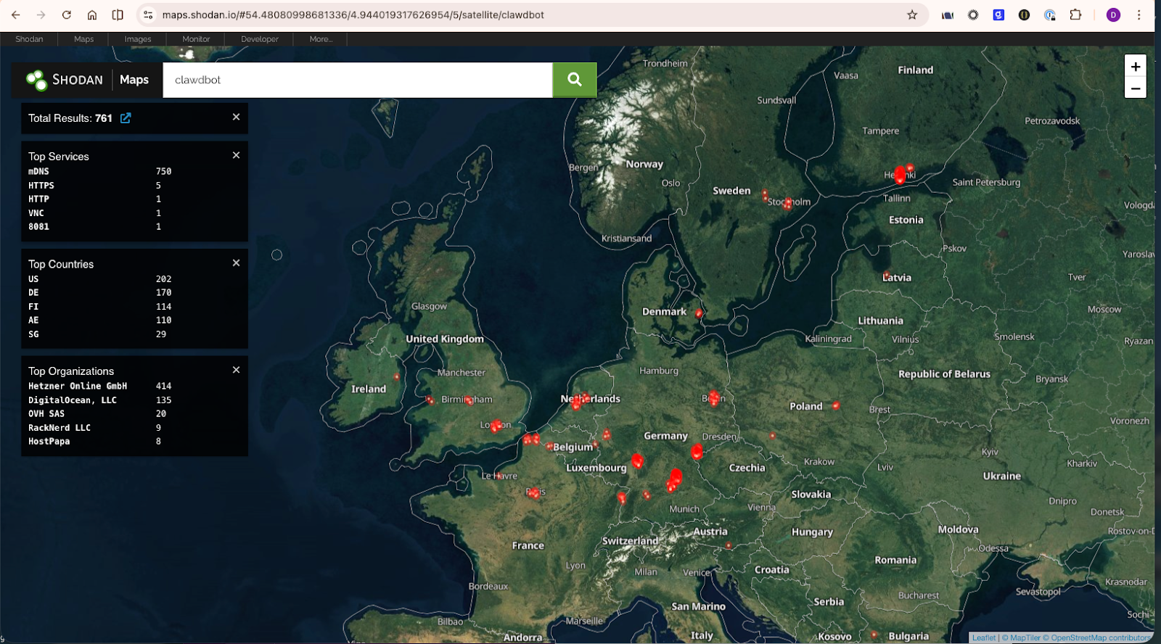The height and width of the screenshot is (644, 1161).
Task: Zoom out the map with minus
Action: point(1136,88)
